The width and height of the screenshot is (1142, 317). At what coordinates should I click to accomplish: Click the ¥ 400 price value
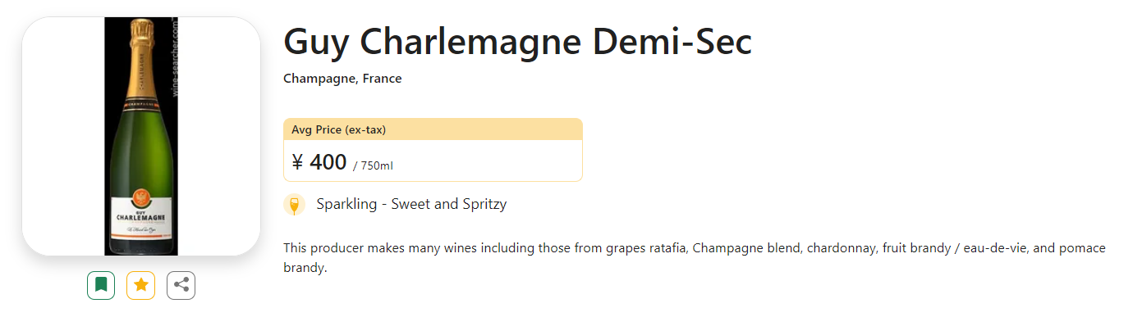click(x=319, y=162)
